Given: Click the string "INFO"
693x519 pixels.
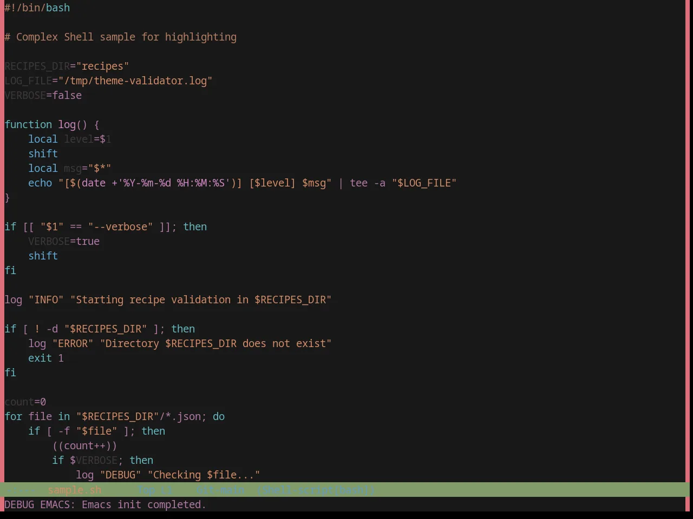Looking at the screenshot, I should point(46,300).
